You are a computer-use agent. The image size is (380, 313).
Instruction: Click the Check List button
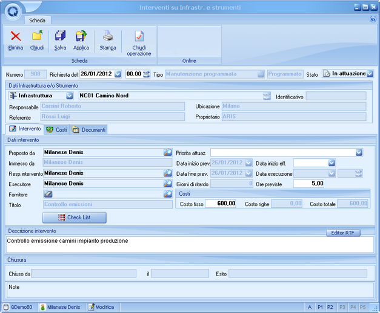point(75,218)
